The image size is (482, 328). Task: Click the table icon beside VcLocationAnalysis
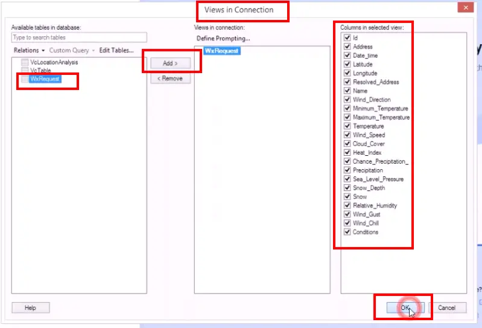(24, 62)
